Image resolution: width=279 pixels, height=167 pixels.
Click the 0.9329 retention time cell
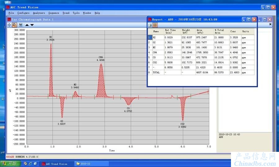[x=172, y=37]
